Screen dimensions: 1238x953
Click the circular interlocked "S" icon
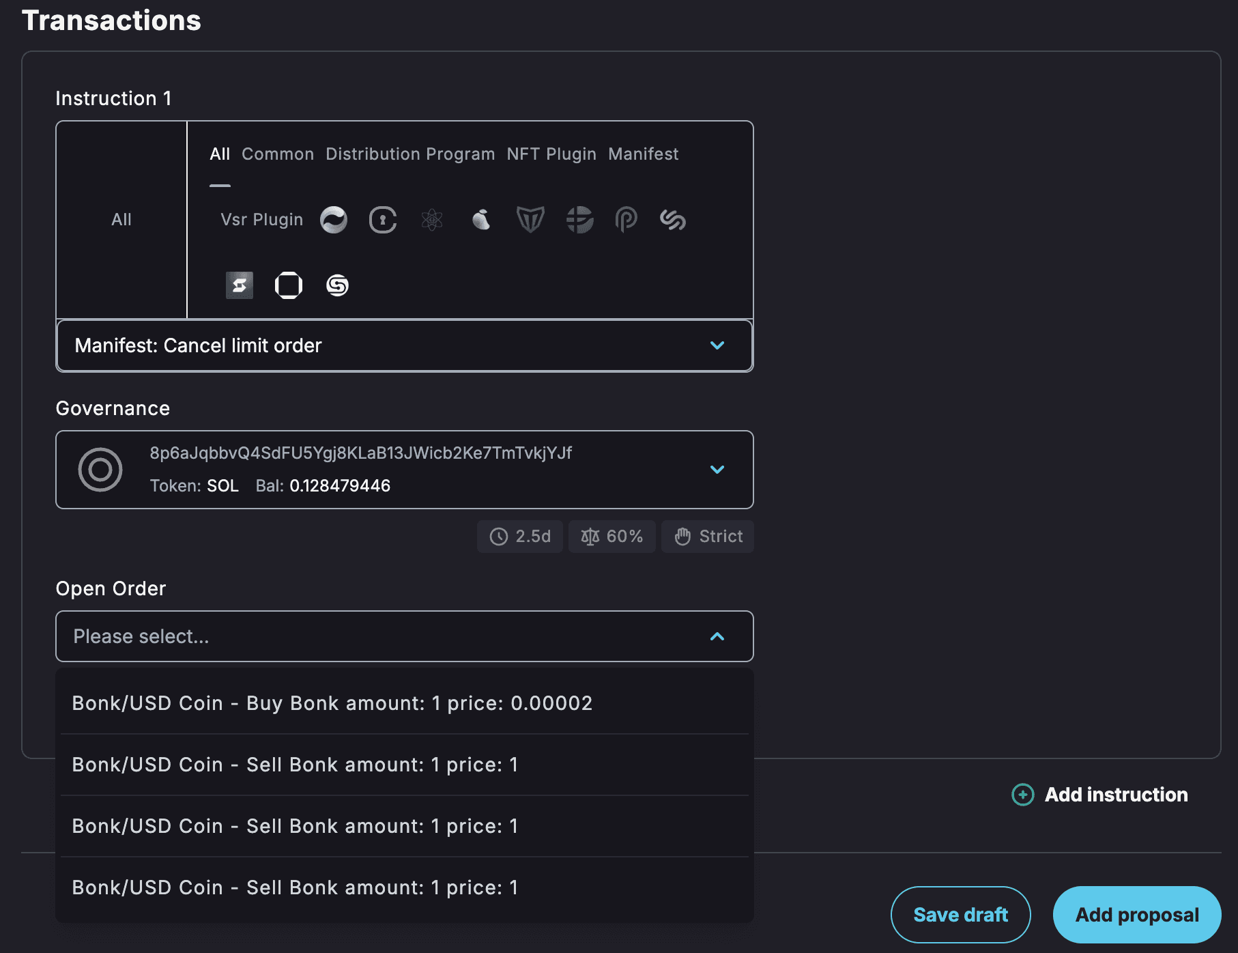(337, 285)
